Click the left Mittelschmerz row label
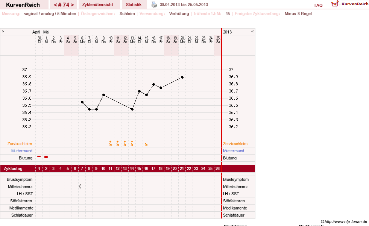369x226 pixels. click(x=20, y=187)
